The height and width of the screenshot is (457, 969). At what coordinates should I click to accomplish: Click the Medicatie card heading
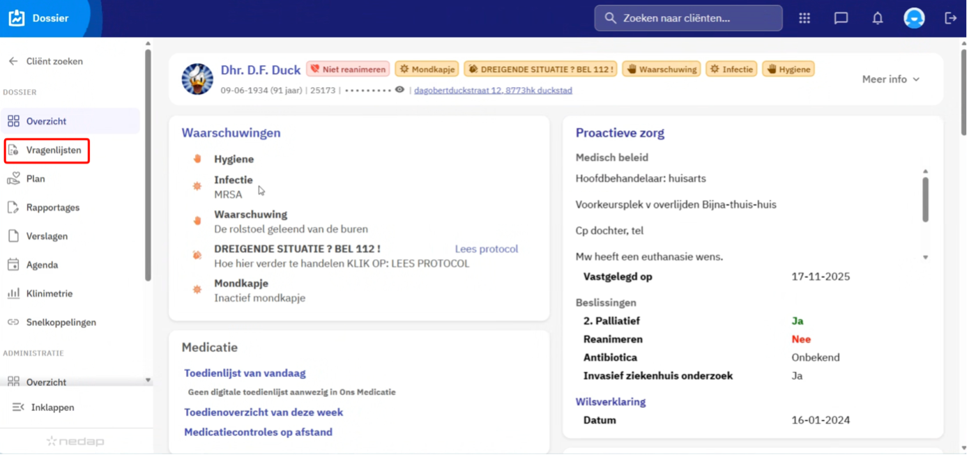(210, 347)
